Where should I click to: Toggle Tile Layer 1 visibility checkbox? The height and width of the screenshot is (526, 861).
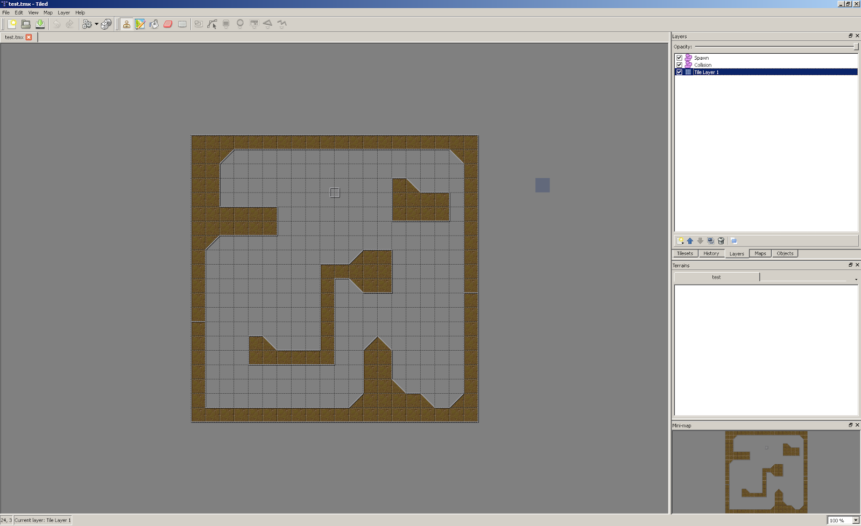(680, 72)
